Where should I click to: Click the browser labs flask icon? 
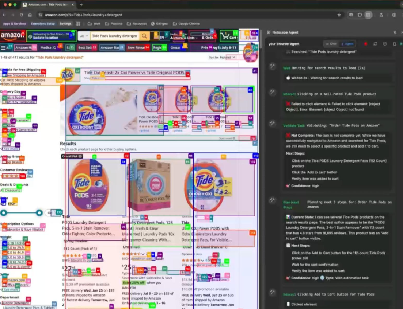tap(381, 15)
